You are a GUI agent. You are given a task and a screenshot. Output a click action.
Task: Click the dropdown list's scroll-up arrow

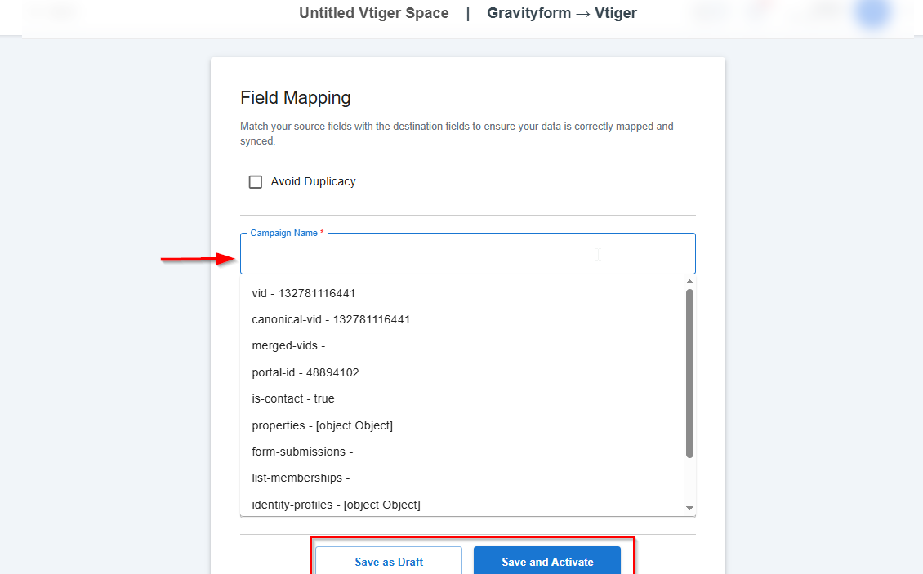(689, 282)
